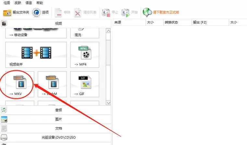Open 请下载官方正式版 link

166,12
